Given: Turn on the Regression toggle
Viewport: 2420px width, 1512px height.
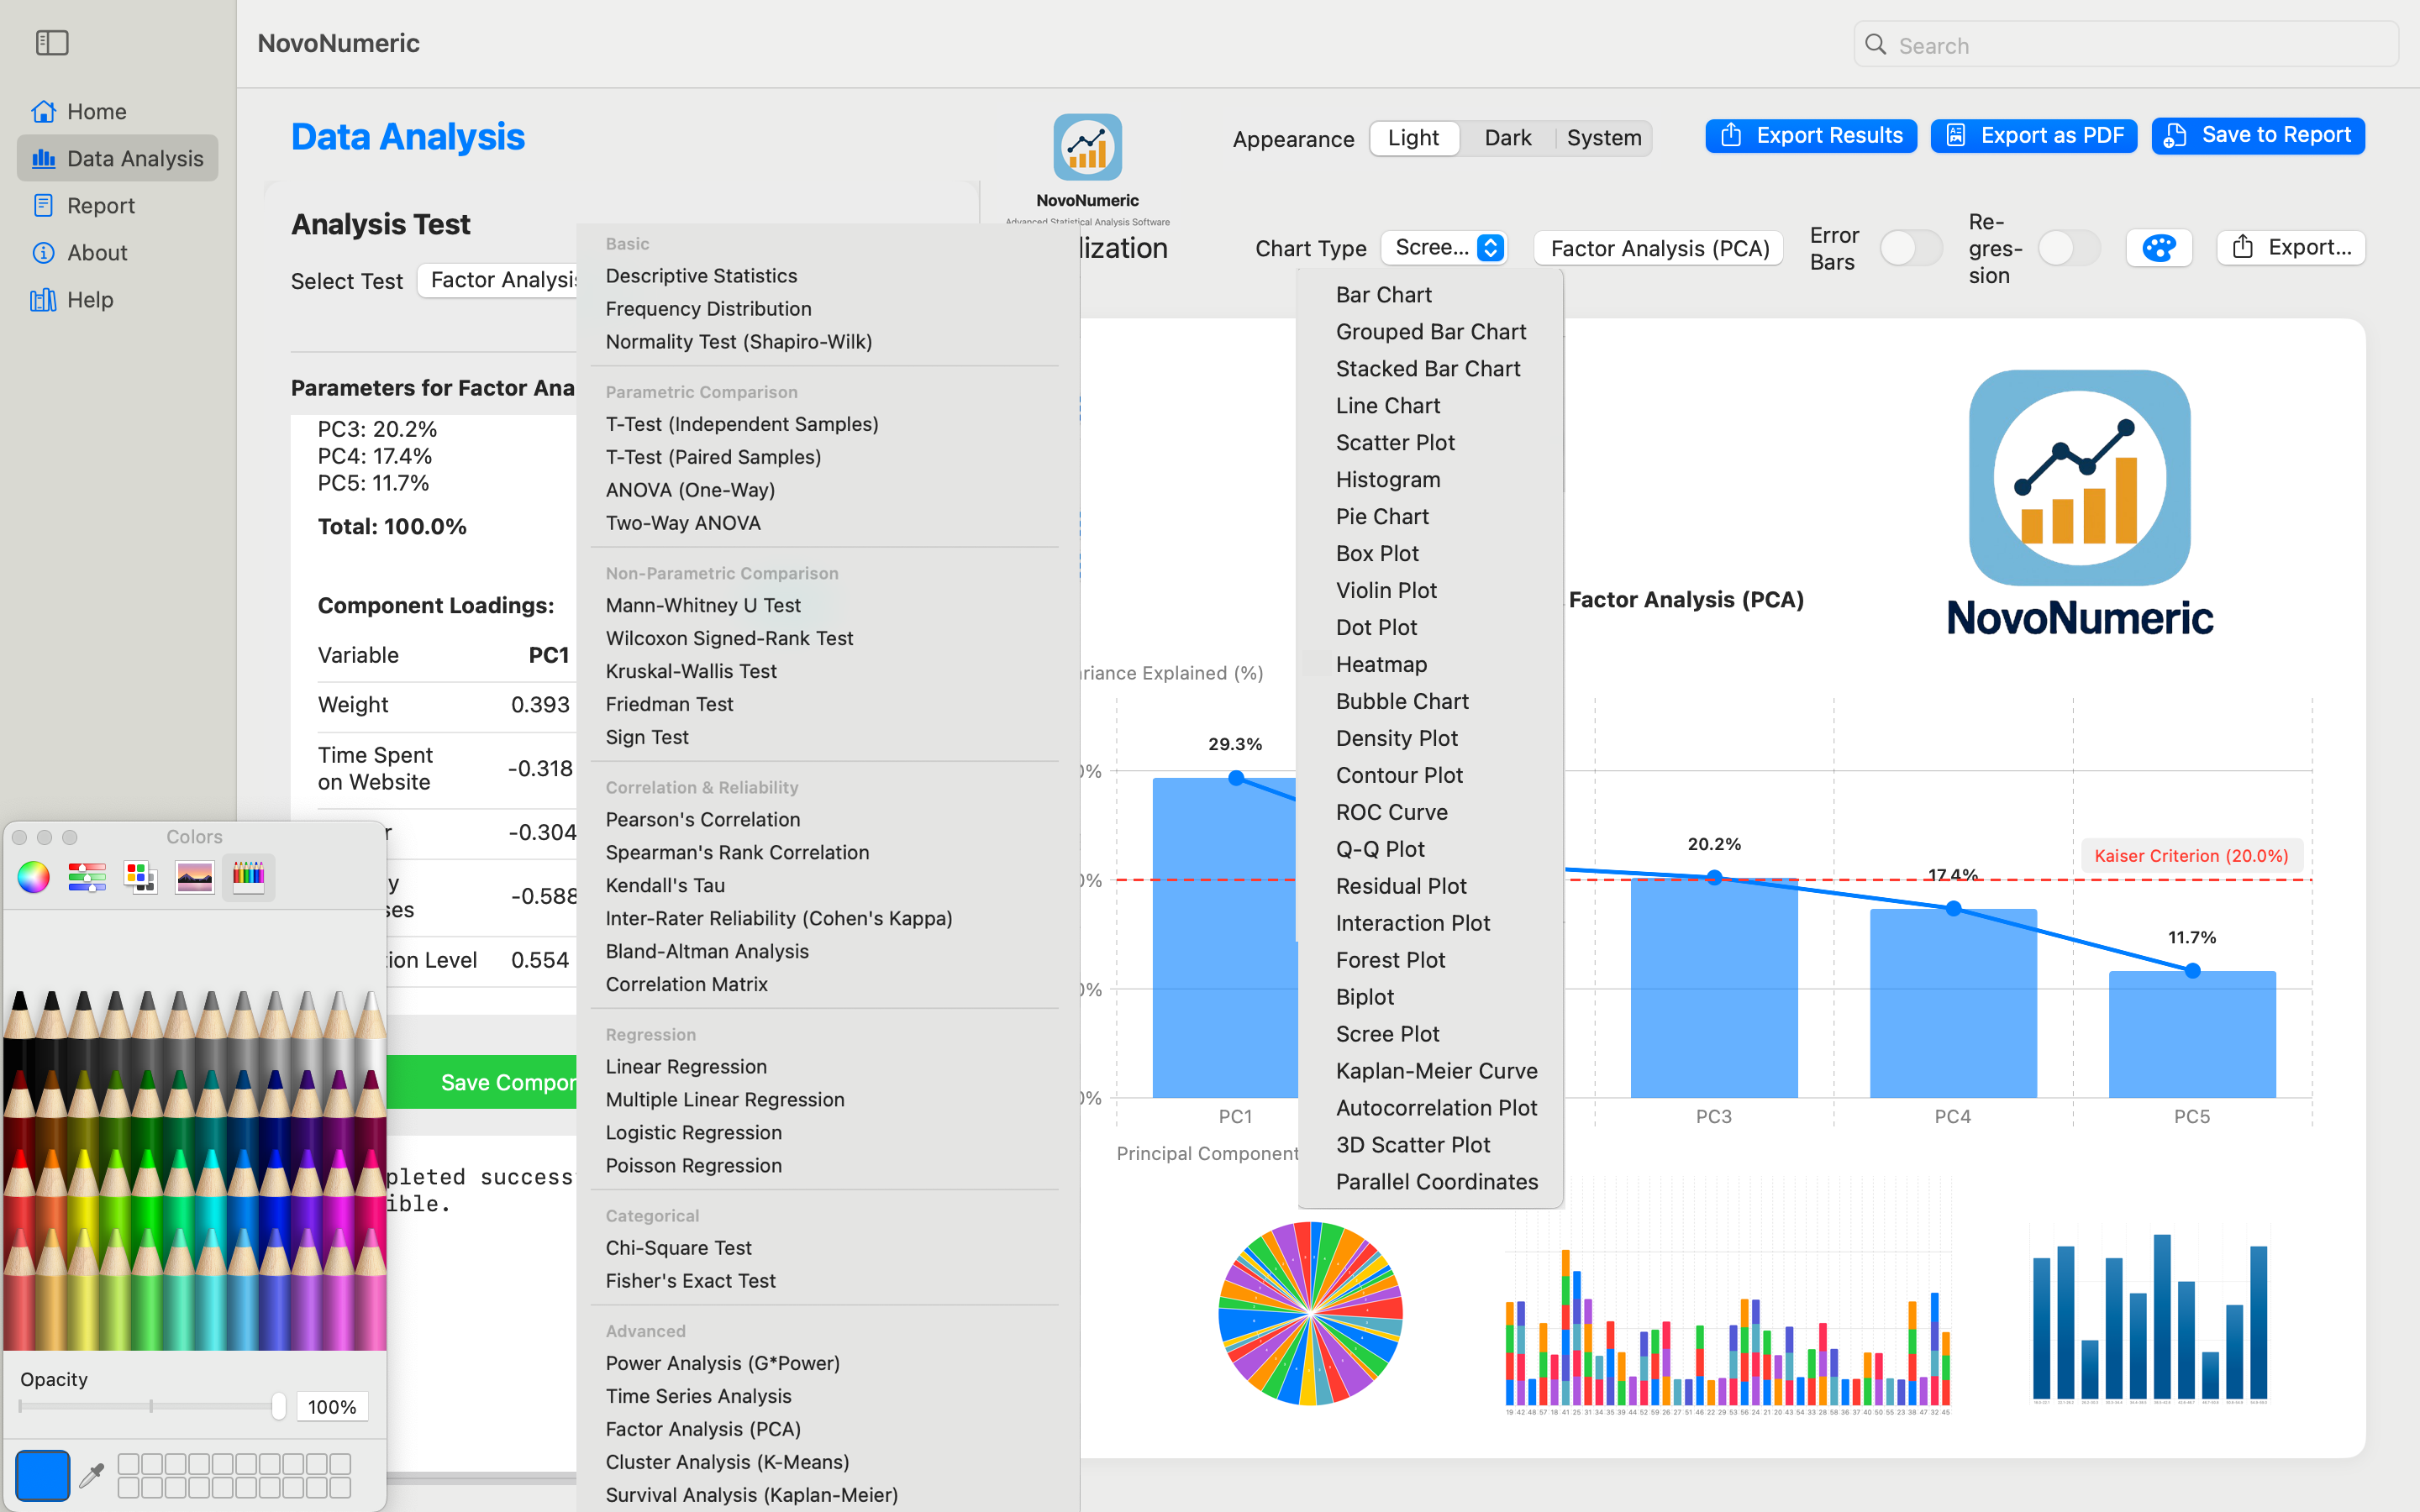Looking at the screenshot, I should pos(2068,248).
